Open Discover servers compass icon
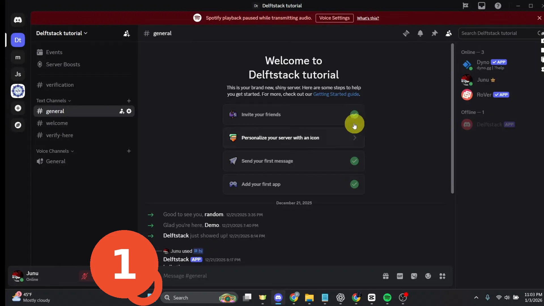544x306 pixels. (18, 125)
